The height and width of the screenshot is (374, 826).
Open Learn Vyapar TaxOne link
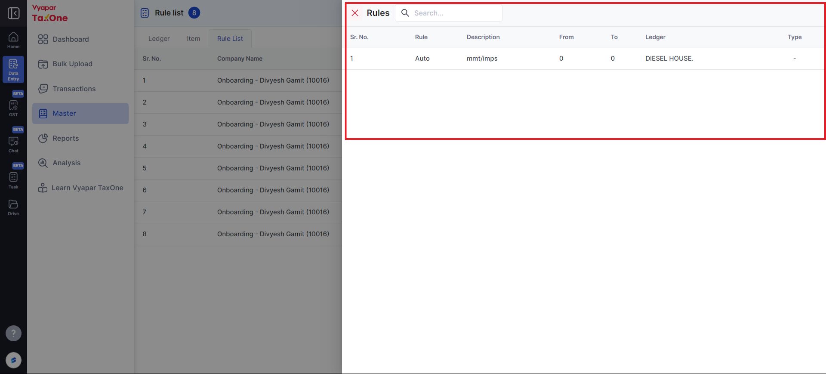click(x=80, y=188)
